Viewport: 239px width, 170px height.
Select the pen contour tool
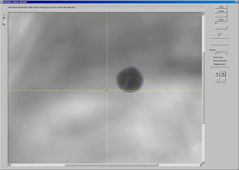coord(4,18)
